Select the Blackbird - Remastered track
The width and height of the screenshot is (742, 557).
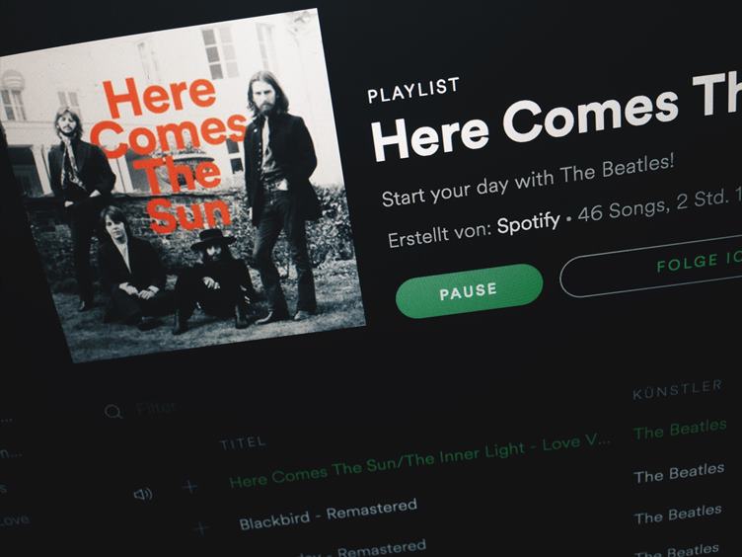[x=328, y=515]
